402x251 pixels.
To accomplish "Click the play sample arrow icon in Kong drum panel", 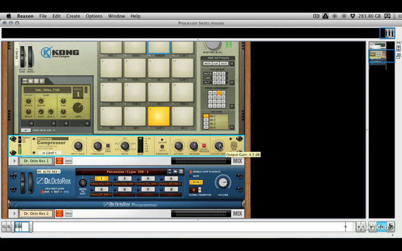I will click(42, 81).
